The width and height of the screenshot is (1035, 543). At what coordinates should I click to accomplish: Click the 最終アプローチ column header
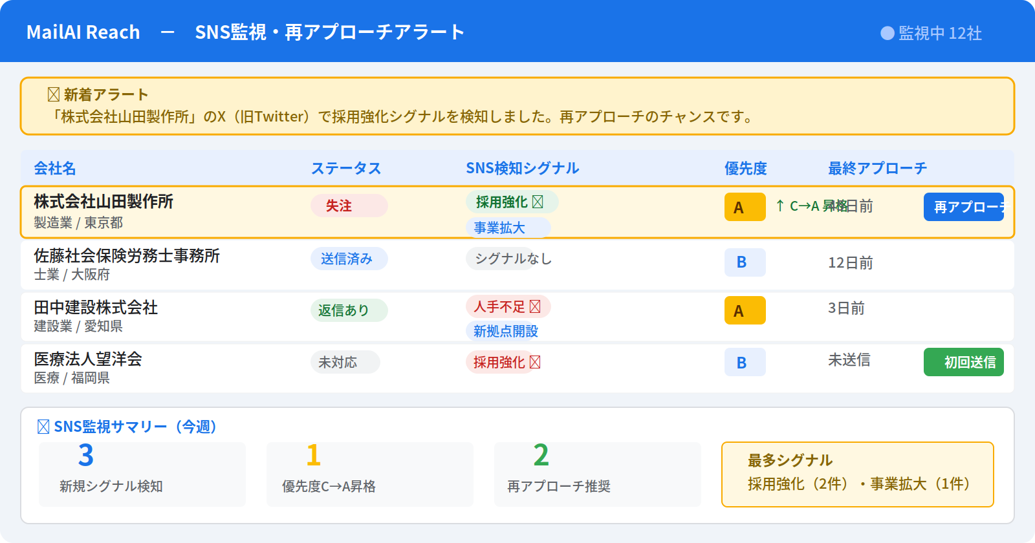coord(878,168)
